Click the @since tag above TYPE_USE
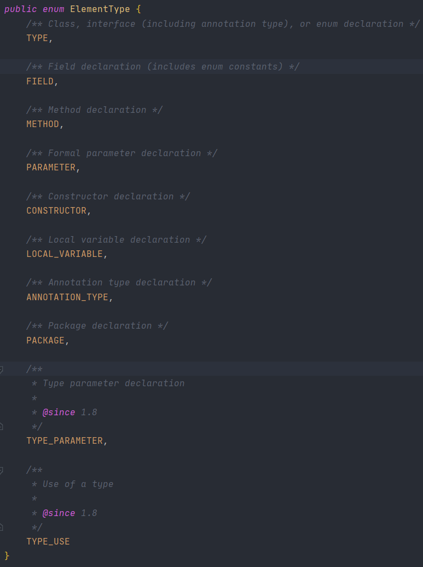This screenshot has height=567, width=423. [x=59, y=513]
